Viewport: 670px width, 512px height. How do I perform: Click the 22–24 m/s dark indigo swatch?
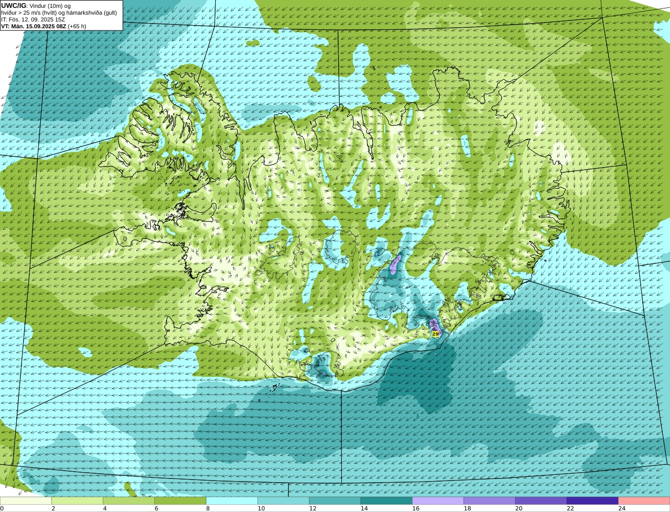(x=593, y=500)
